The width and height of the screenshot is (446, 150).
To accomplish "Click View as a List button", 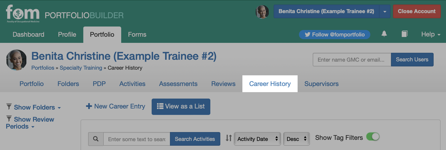I will point(181,107).
